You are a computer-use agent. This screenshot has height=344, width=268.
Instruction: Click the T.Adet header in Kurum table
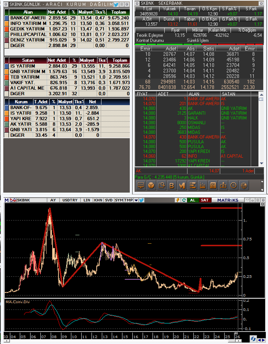(x=41, y=102)
